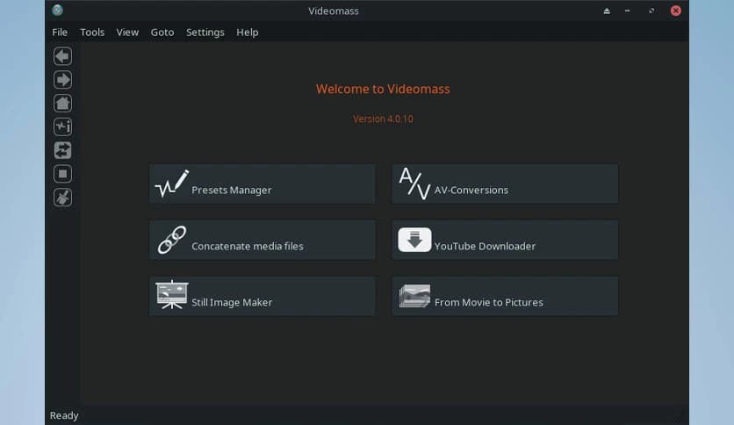
Task: Open the View menu
Action: coord(127,32)
